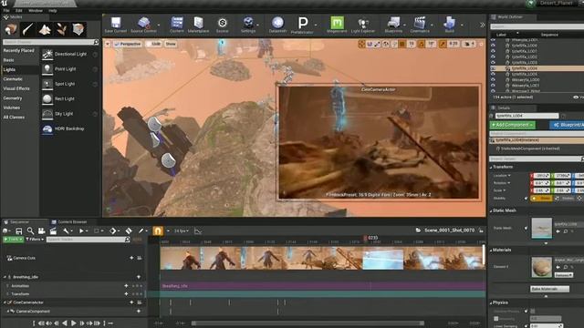Click the Build toolbar icon
The image size is (584, 328).
(x=450, y=25)
